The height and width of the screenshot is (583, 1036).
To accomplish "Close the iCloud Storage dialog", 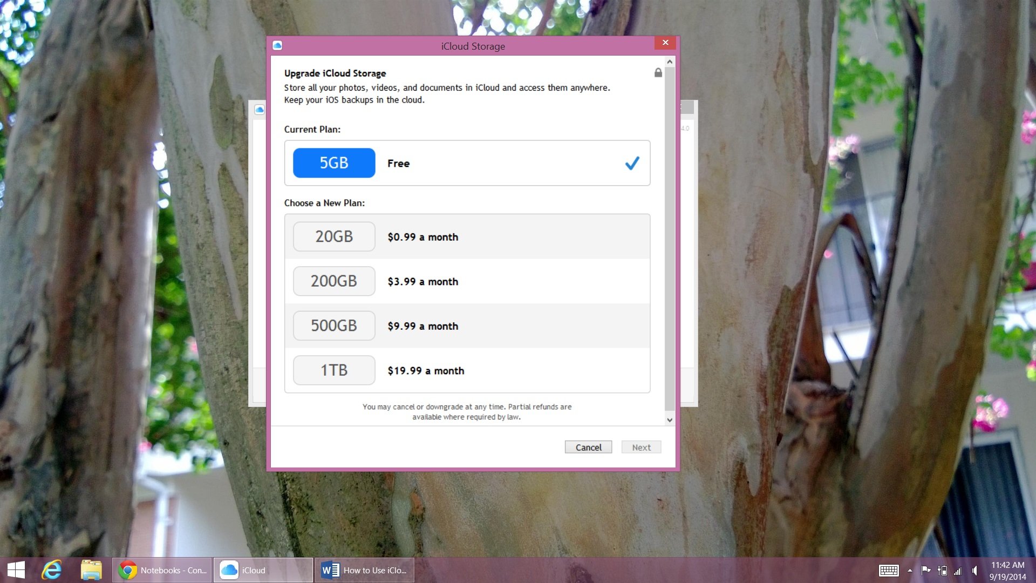I will pyautogui.click(x=665, y=43).
